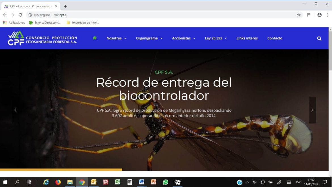Reload the page using the refresh icon
The height and width of the screenshot is (187, 332).
20,15
